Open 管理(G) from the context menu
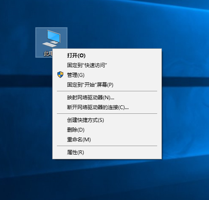 point(107,75)
